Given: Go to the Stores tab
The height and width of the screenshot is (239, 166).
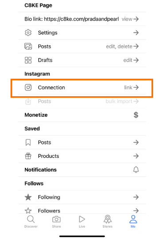Looking at the screenshot, I should point(108,222).
